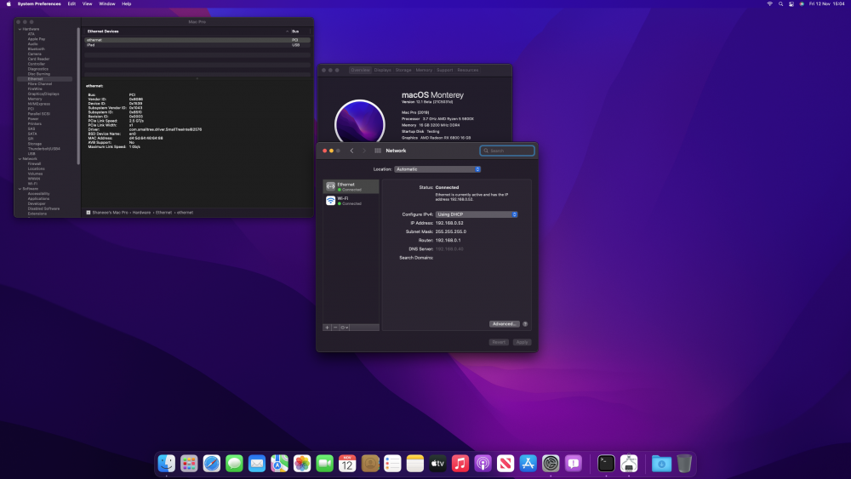Open Downloads folder in the Dock
Screen dimensions: 851x479
661,464
